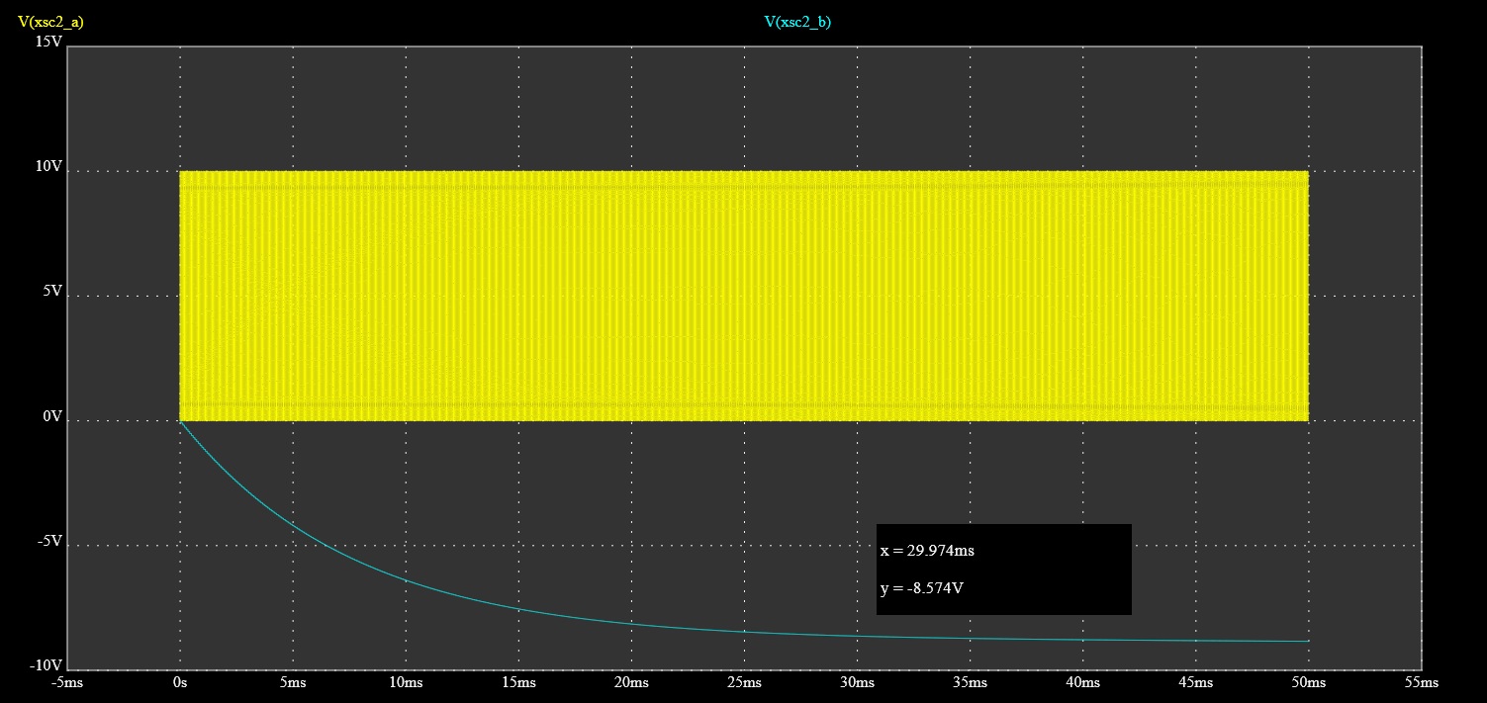Image resolution: width=1487 pixels, height=703 pixels.
Task: Select the 30ms time axis label
Action: 857,683
